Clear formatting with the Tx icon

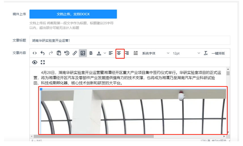[206, 53]
